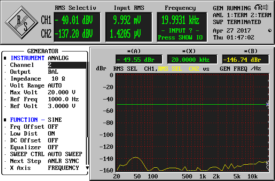
Task: Click the SWP TERMINATED status text
Action: (x=237, y=22)
